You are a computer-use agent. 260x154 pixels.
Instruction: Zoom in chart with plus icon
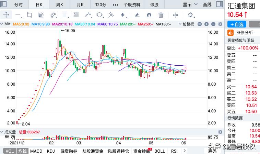click(206, 24)
